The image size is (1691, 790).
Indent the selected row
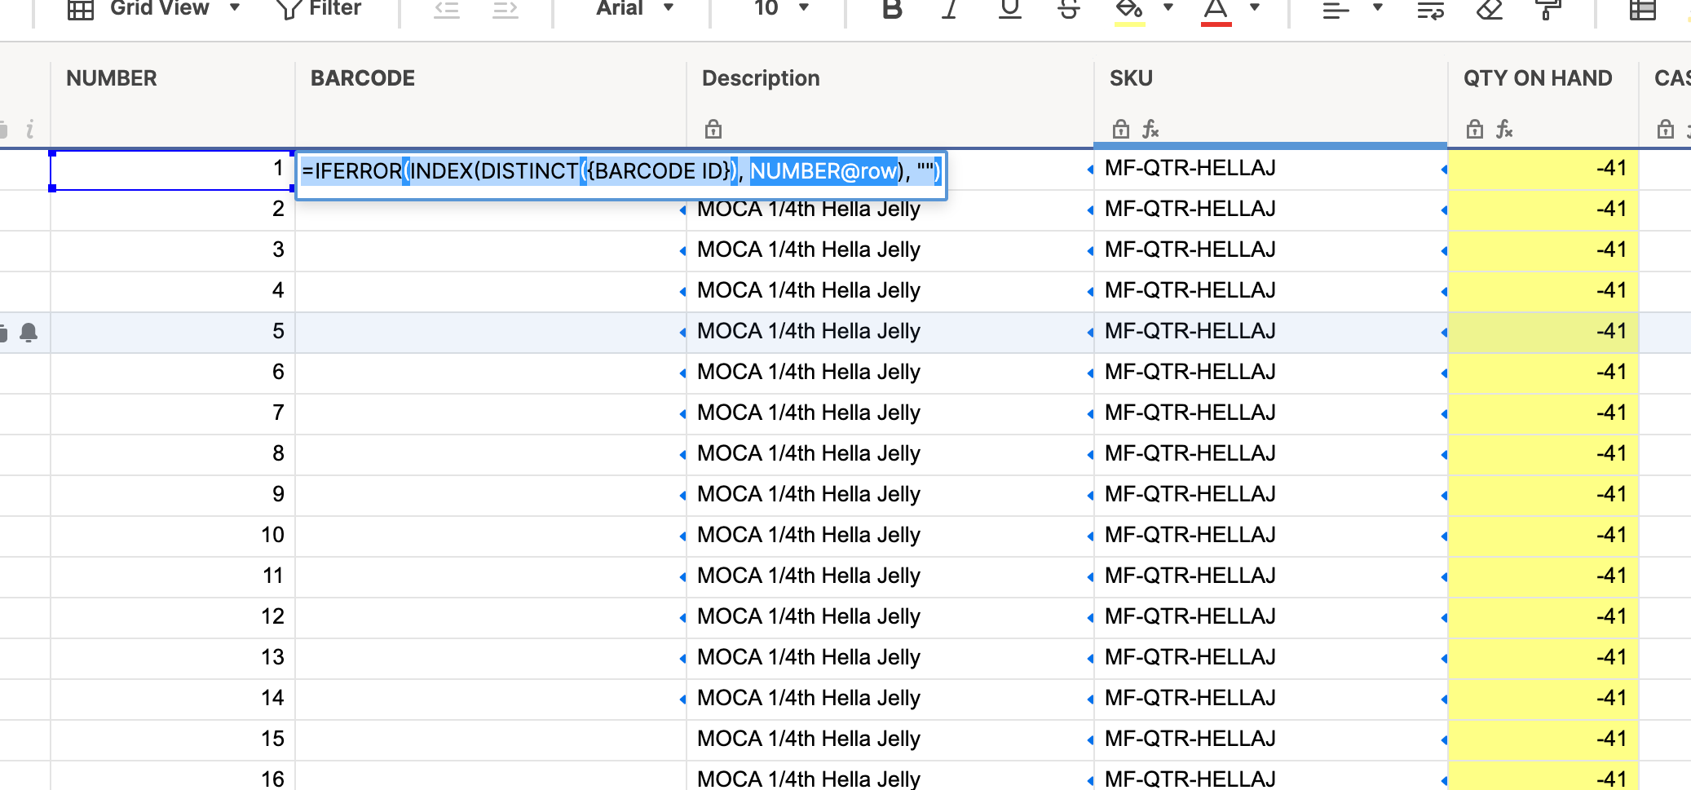pyautogui.click(x=506, y=9)
